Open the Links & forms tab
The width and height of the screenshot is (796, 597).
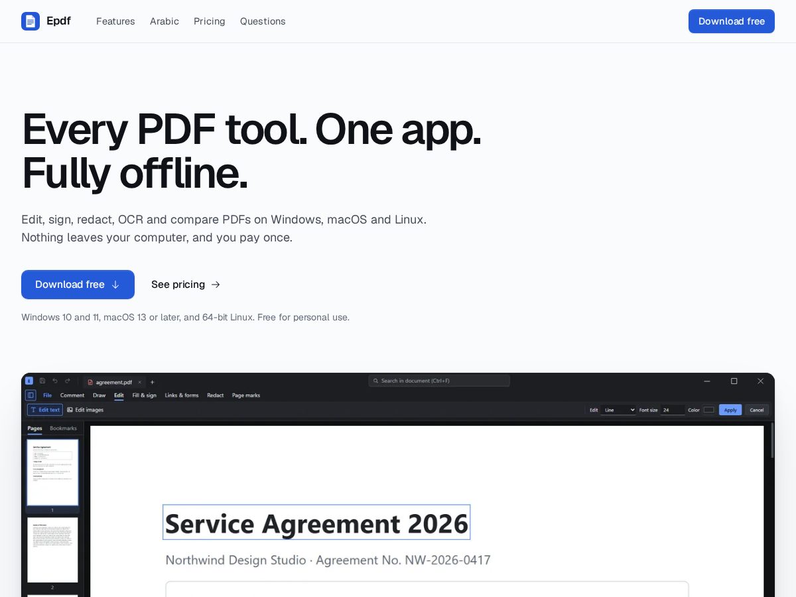(182, 395)
